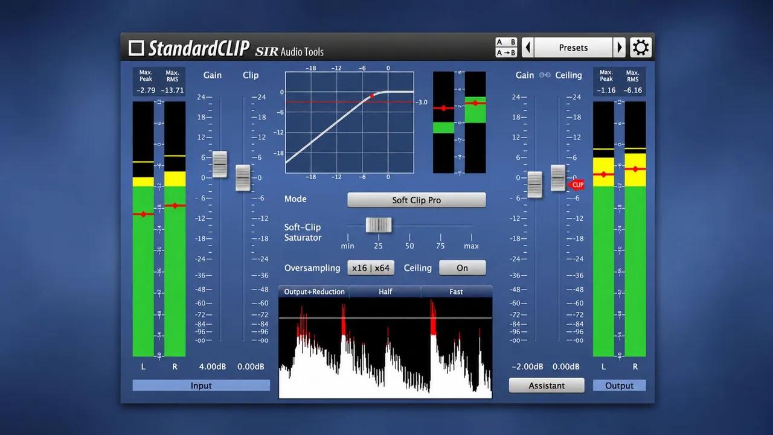Click the input clip value 0.00dB
Image resolution: width=773 pixels, height=435 pixels.
coord(251,366)
